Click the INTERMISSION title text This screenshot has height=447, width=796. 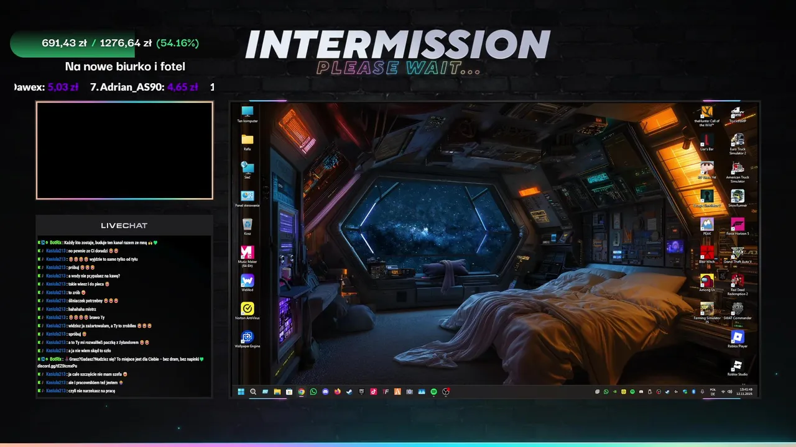pos(398,45)
